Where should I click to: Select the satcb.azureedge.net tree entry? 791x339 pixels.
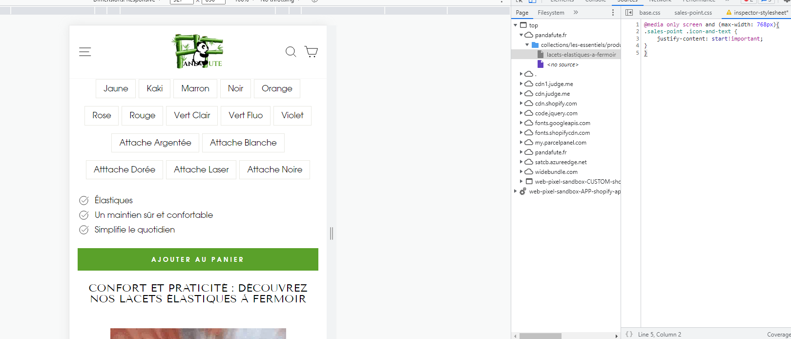[561, 162]
